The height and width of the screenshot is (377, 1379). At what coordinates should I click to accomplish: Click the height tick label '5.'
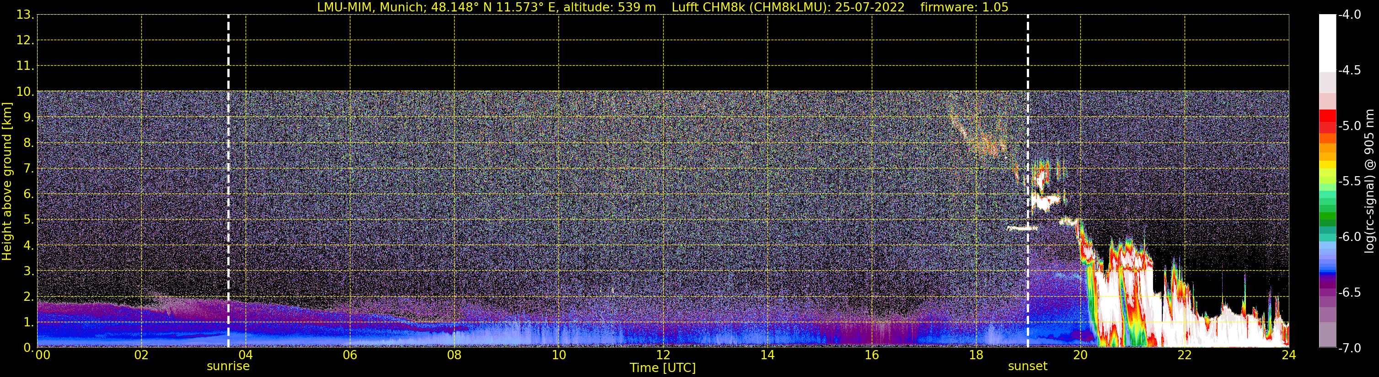pos(28,220)
